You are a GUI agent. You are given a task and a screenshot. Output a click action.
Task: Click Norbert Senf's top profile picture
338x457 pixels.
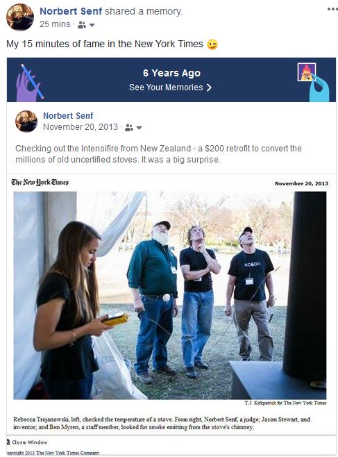pos(20,17)
